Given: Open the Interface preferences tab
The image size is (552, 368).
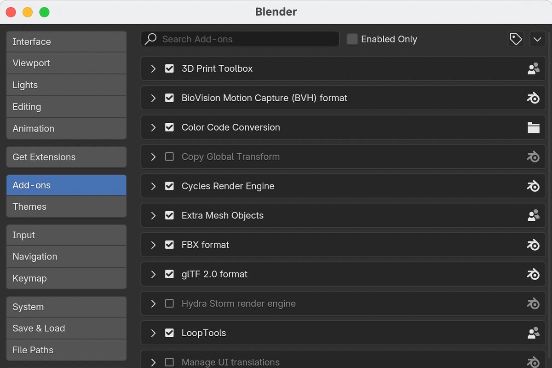Looking at the screenshot, I should click(x=66, y=42).
